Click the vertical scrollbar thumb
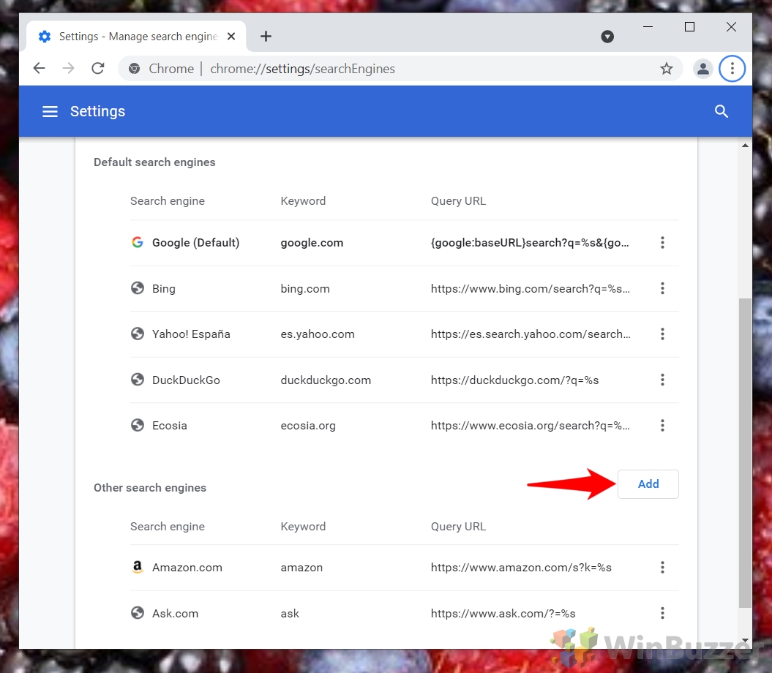This screenshot has height=673, width=772. tap(745, 453)
